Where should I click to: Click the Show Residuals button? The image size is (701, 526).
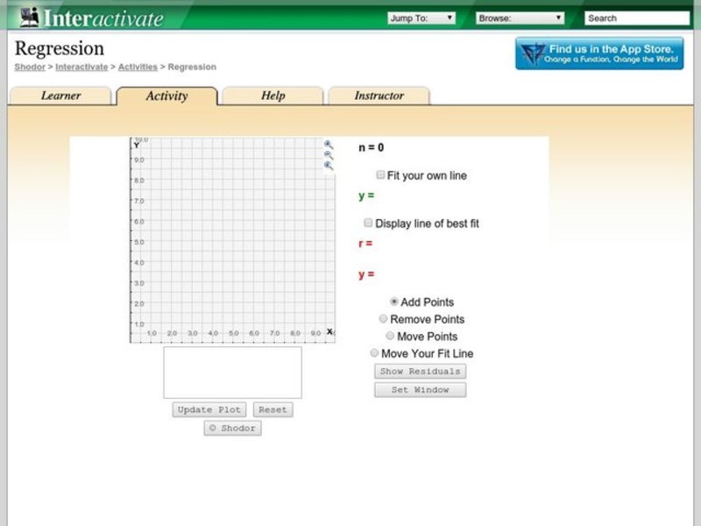click(x=420, y=372)
